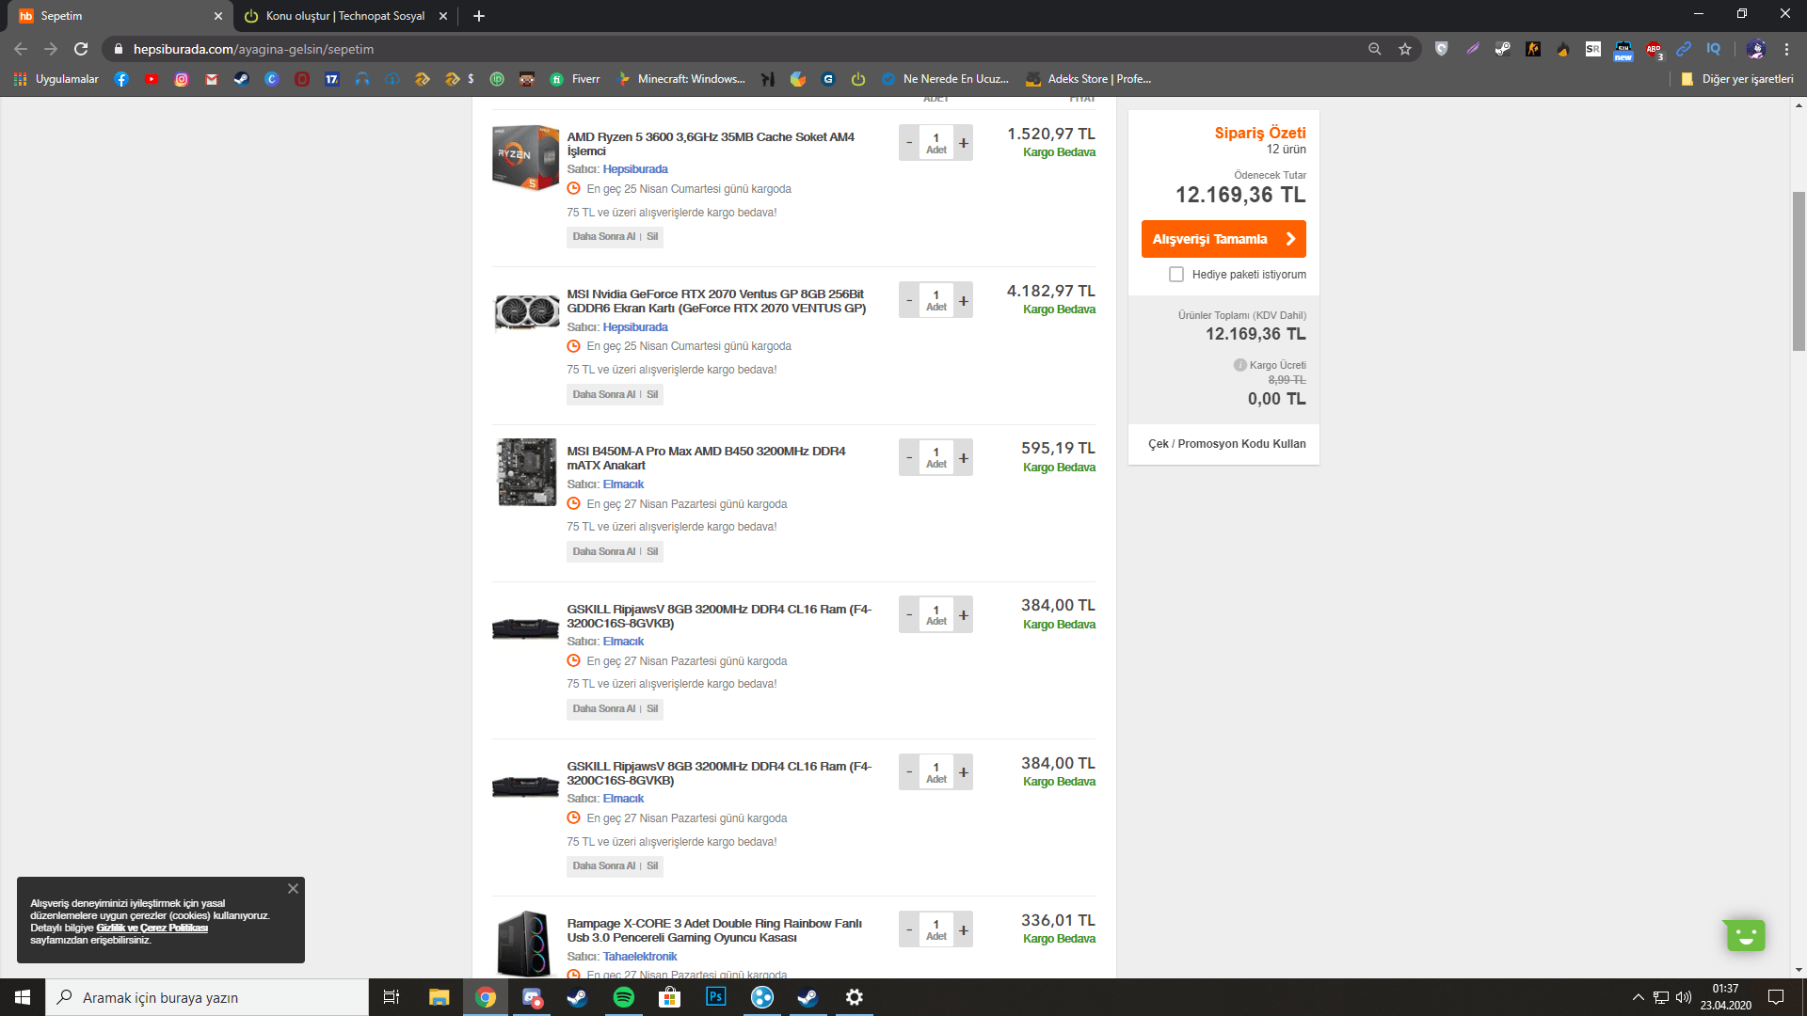Click the AMD Ryzen processor thumbnail
Image resolution: width=1807 pixels, height=1016 pixels.
point(525,157)
